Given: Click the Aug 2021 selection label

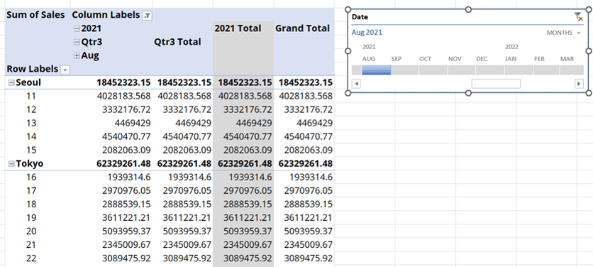Looking at the screenshot, I should (x=367, y=33).
